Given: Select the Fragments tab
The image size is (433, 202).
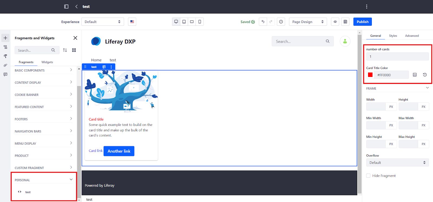Looking at the screenshot, I should [x=26, y=62].
